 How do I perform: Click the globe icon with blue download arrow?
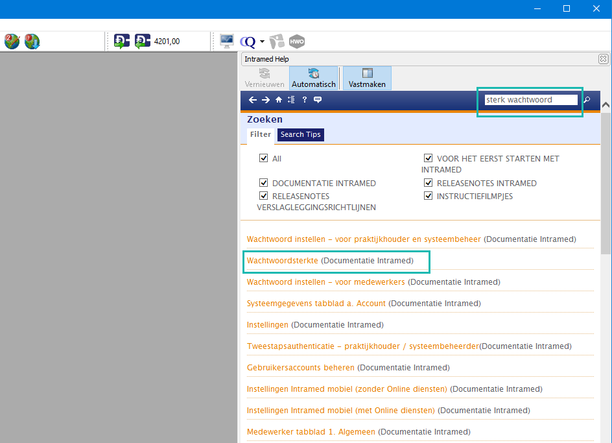coord(32,42)
